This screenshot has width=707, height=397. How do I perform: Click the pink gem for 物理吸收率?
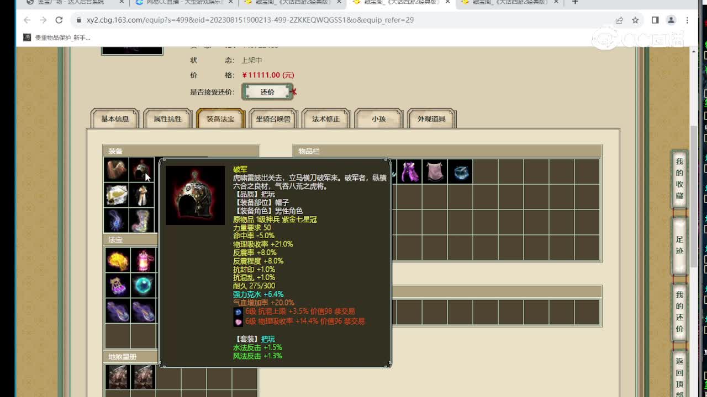tap(238, 321)
